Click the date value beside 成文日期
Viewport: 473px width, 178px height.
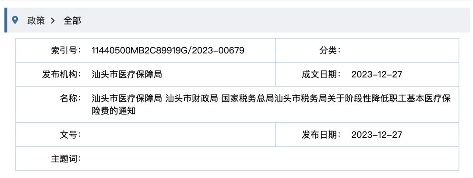tap(377, 75)
